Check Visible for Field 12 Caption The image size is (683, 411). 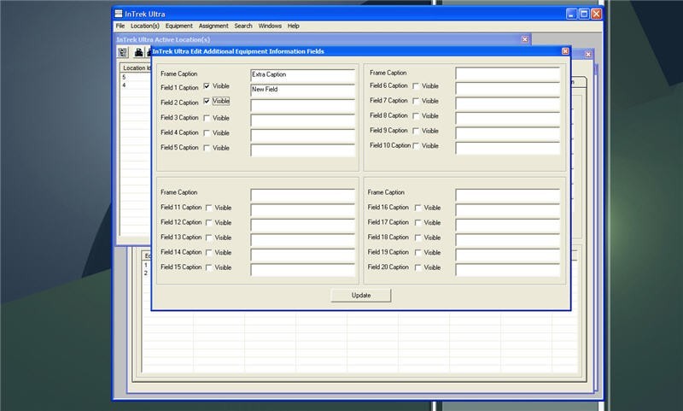coord(208,223)
